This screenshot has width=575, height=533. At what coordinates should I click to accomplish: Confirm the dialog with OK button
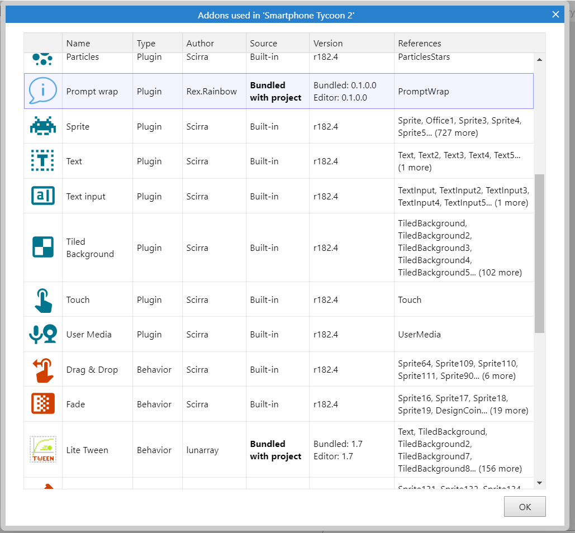525,507
